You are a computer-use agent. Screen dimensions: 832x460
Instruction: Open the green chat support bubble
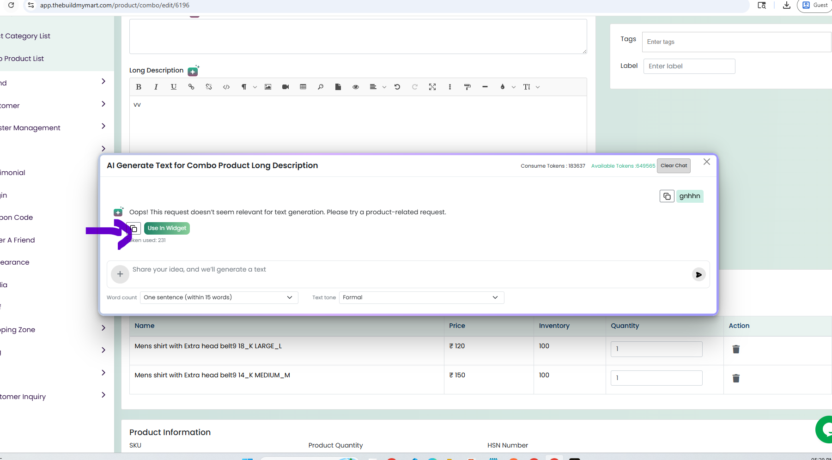(824, 430)
